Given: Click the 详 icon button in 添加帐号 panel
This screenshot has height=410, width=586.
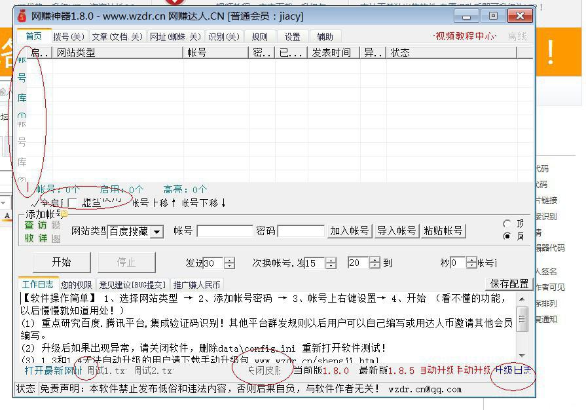Looking at the screenshot, I should coord(42,238).
